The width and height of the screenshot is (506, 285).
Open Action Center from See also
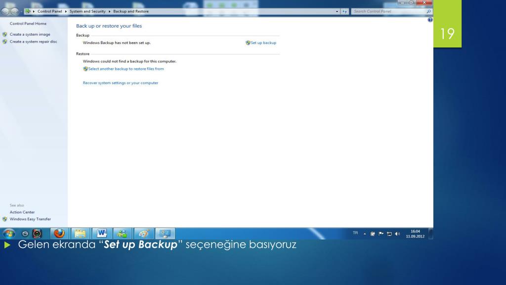pyautogui.click(x=22, y=212)
